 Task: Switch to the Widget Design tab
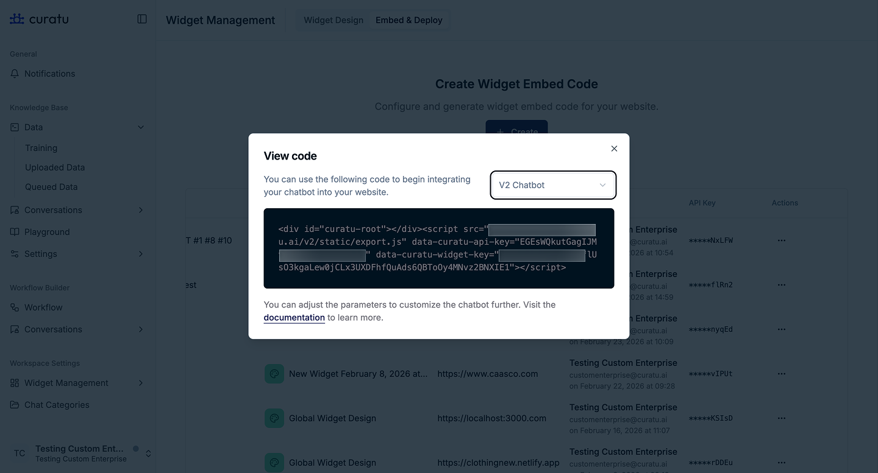coord(334,20)
